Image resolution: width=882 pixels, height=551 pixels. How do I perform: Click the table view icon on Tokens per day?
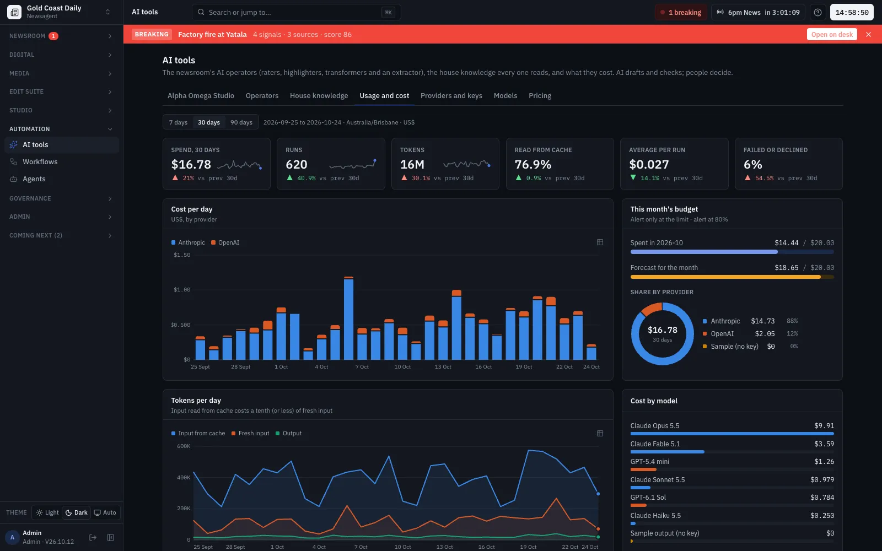point(600,434)
